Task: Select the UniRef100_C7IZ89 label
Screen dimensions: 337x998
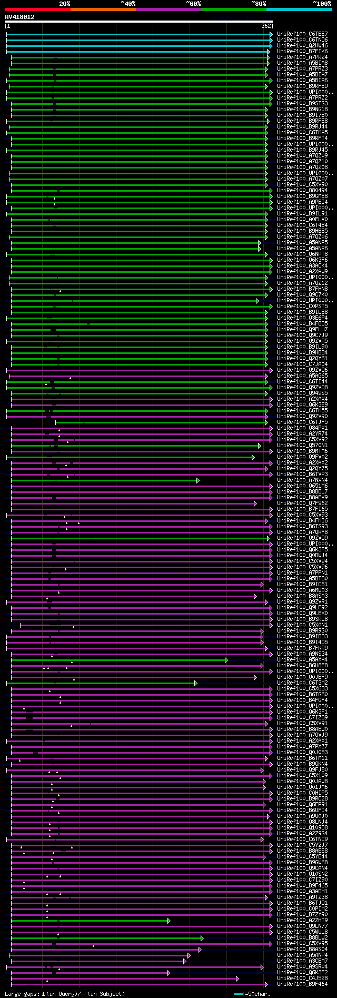Action: tap(302, 718)
